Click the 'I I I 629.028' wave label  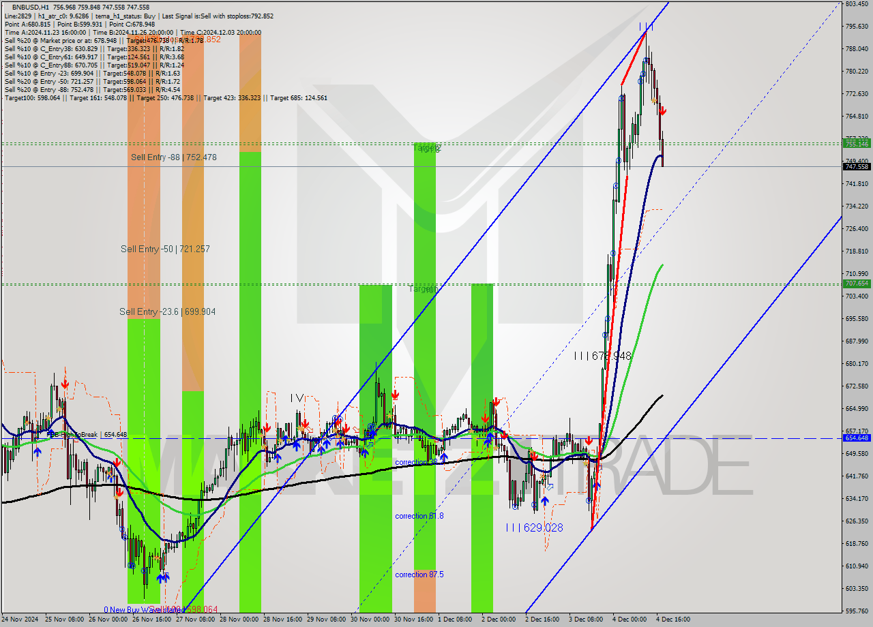[535, 527]
